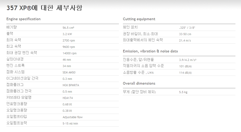Image resolution: width=241 pixels, height=132 pixels.
Task: Select the '0.68 lit' fuel tank value
Action: click(67, 104)
